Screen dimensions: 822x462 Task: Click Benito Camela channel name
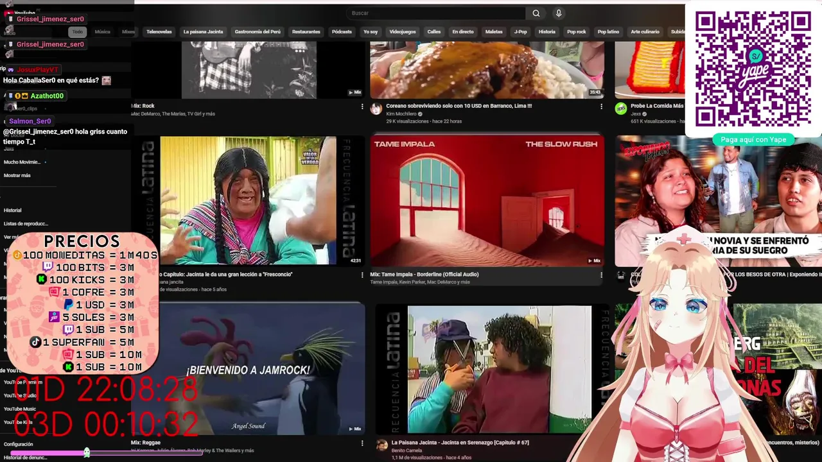point(406,450)
